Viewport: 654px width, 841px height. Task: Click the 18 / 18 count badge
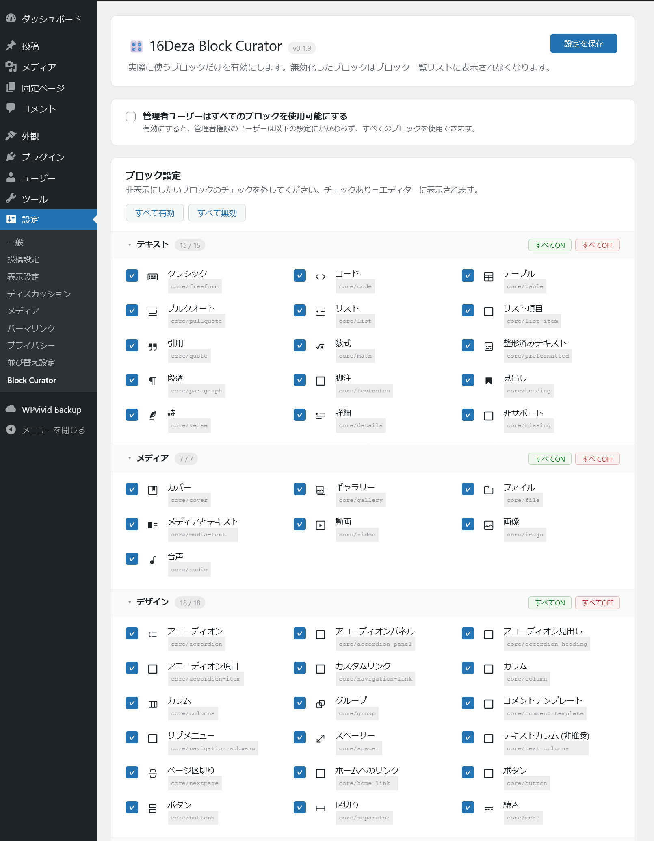[x=190, y=603]
